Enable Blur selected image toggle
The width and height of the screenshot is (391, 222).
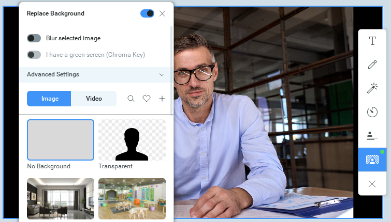pyautogui.click(x=34, y=38)
